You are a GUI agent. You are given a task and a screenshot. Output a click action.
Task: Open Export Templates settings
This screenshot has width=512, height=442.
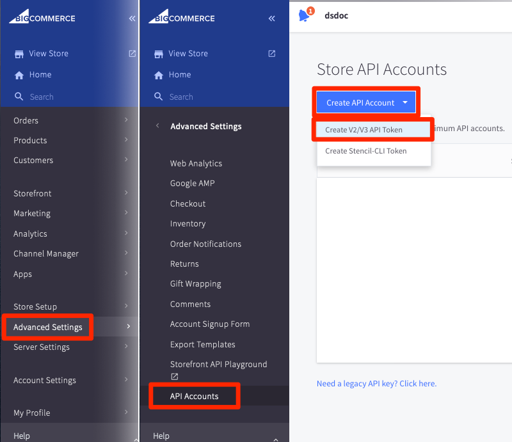[202, 344]
